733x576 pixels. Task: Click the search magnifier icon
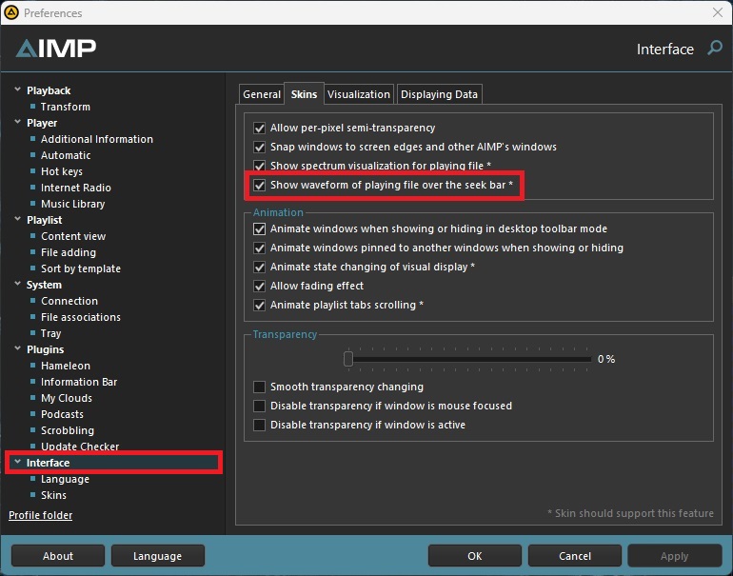click(715, 48)
